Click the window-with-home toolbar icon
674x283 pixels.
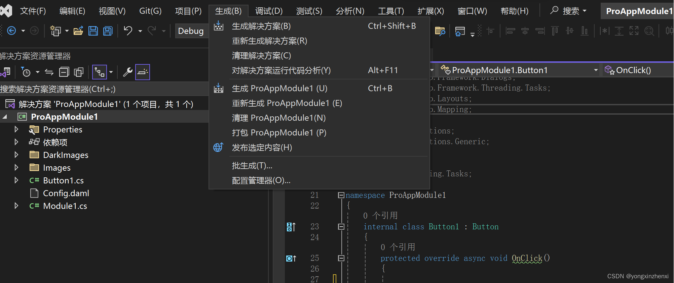[460, 31]
